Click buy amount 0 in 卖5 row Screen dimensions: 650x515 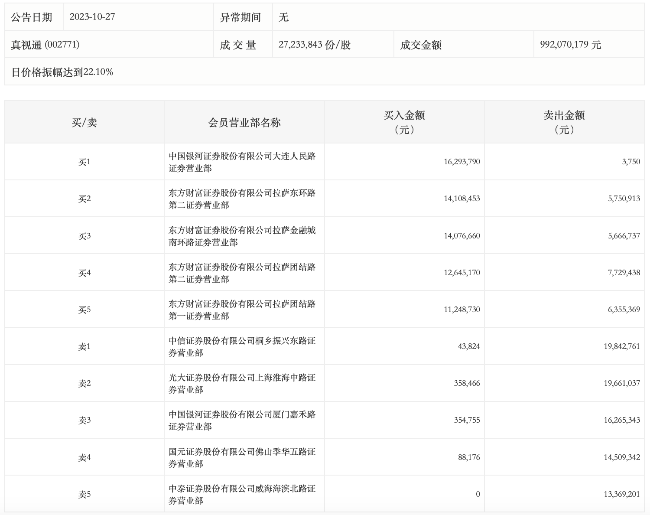tap(478, 494)
